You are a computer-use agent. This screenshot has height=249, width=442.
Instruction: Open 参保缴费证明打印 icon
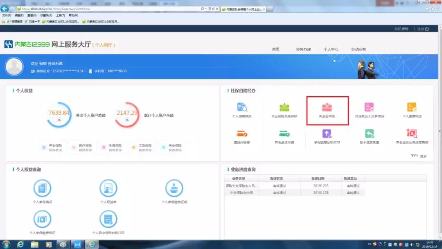click(327, 135)
